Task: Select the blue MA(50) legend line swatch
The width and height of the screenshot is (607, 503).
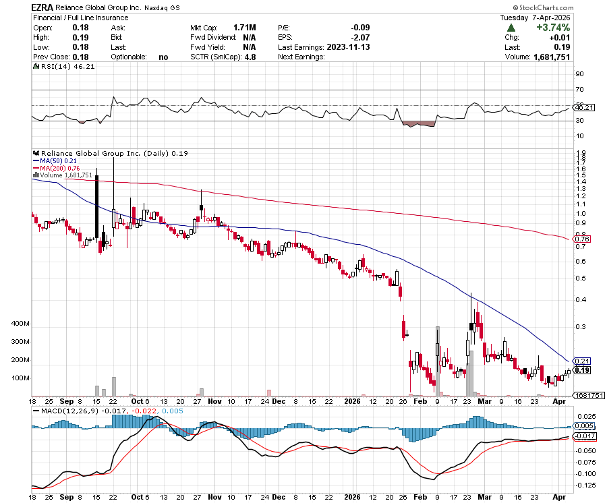Action: pyautogui.click(x=36, y=161)
